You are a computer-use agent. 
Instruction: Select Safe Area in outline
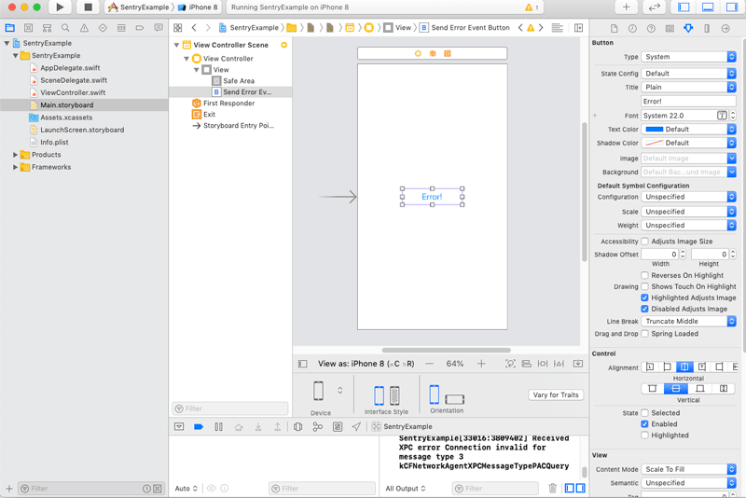click(239, 81)
